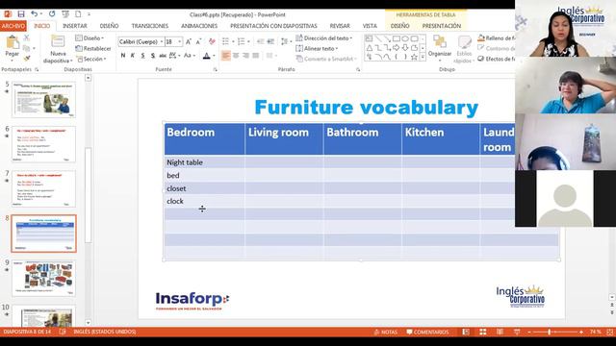The image size is (616, 346).
Task: Click zoom in plus button
Action: tap(581, 332)
